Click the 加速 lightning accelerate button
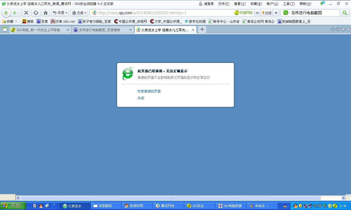The width and height of the screenshot is (351, 210). [x=267, y=13]
